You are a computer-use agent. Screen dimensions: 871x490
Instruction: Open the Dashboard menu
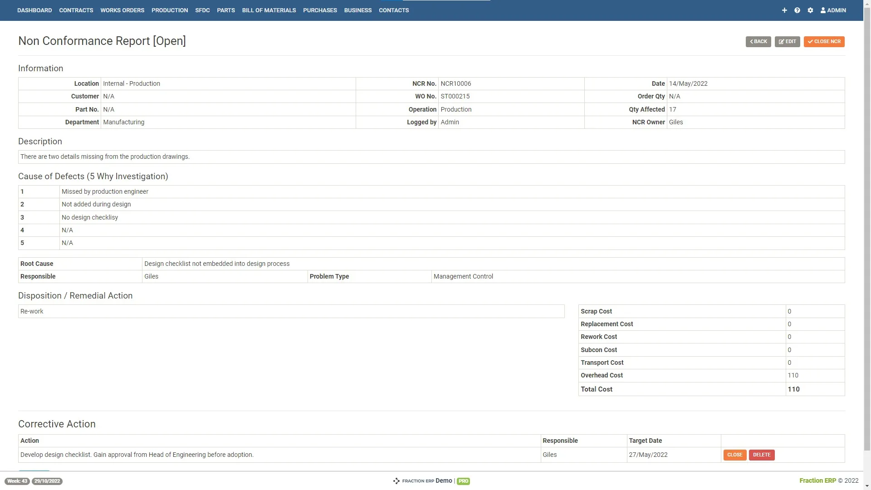(34, 10)
